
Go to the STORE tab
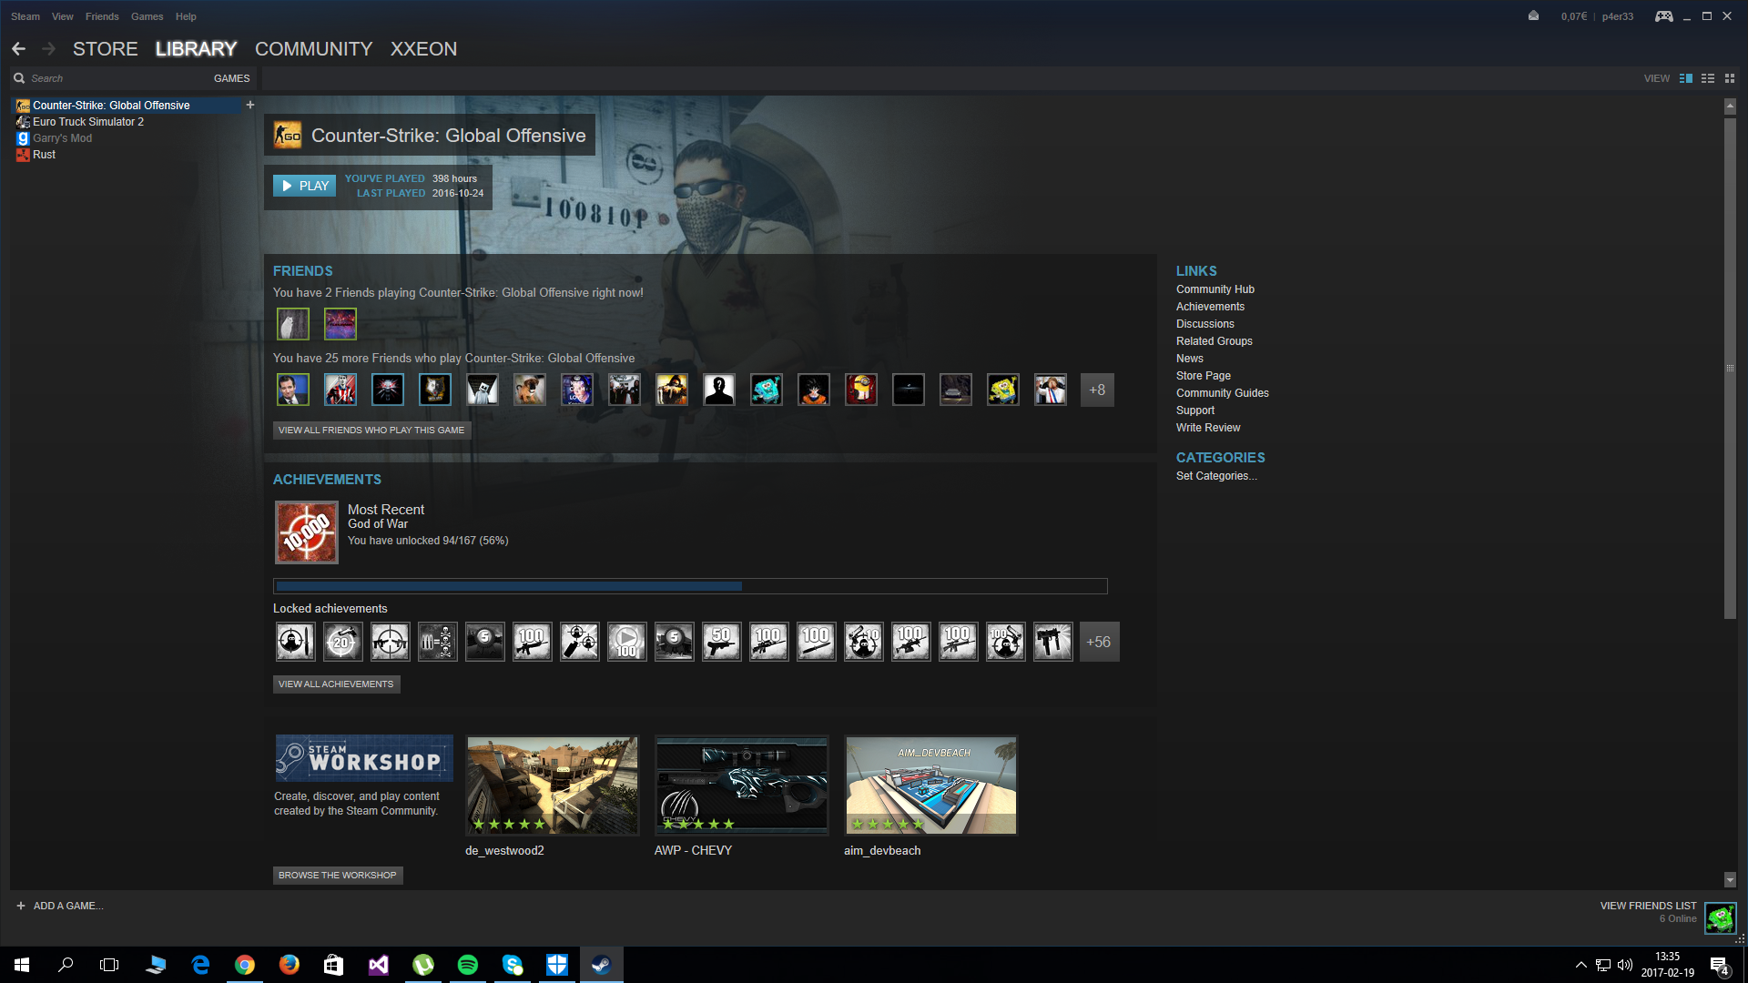point(106,49)
